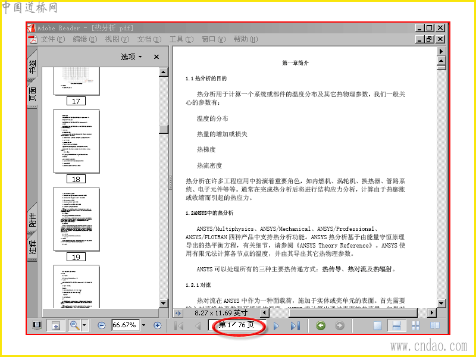Enable continuous page layout
This screenshot has width=476, height=357.
coord(396,325)
